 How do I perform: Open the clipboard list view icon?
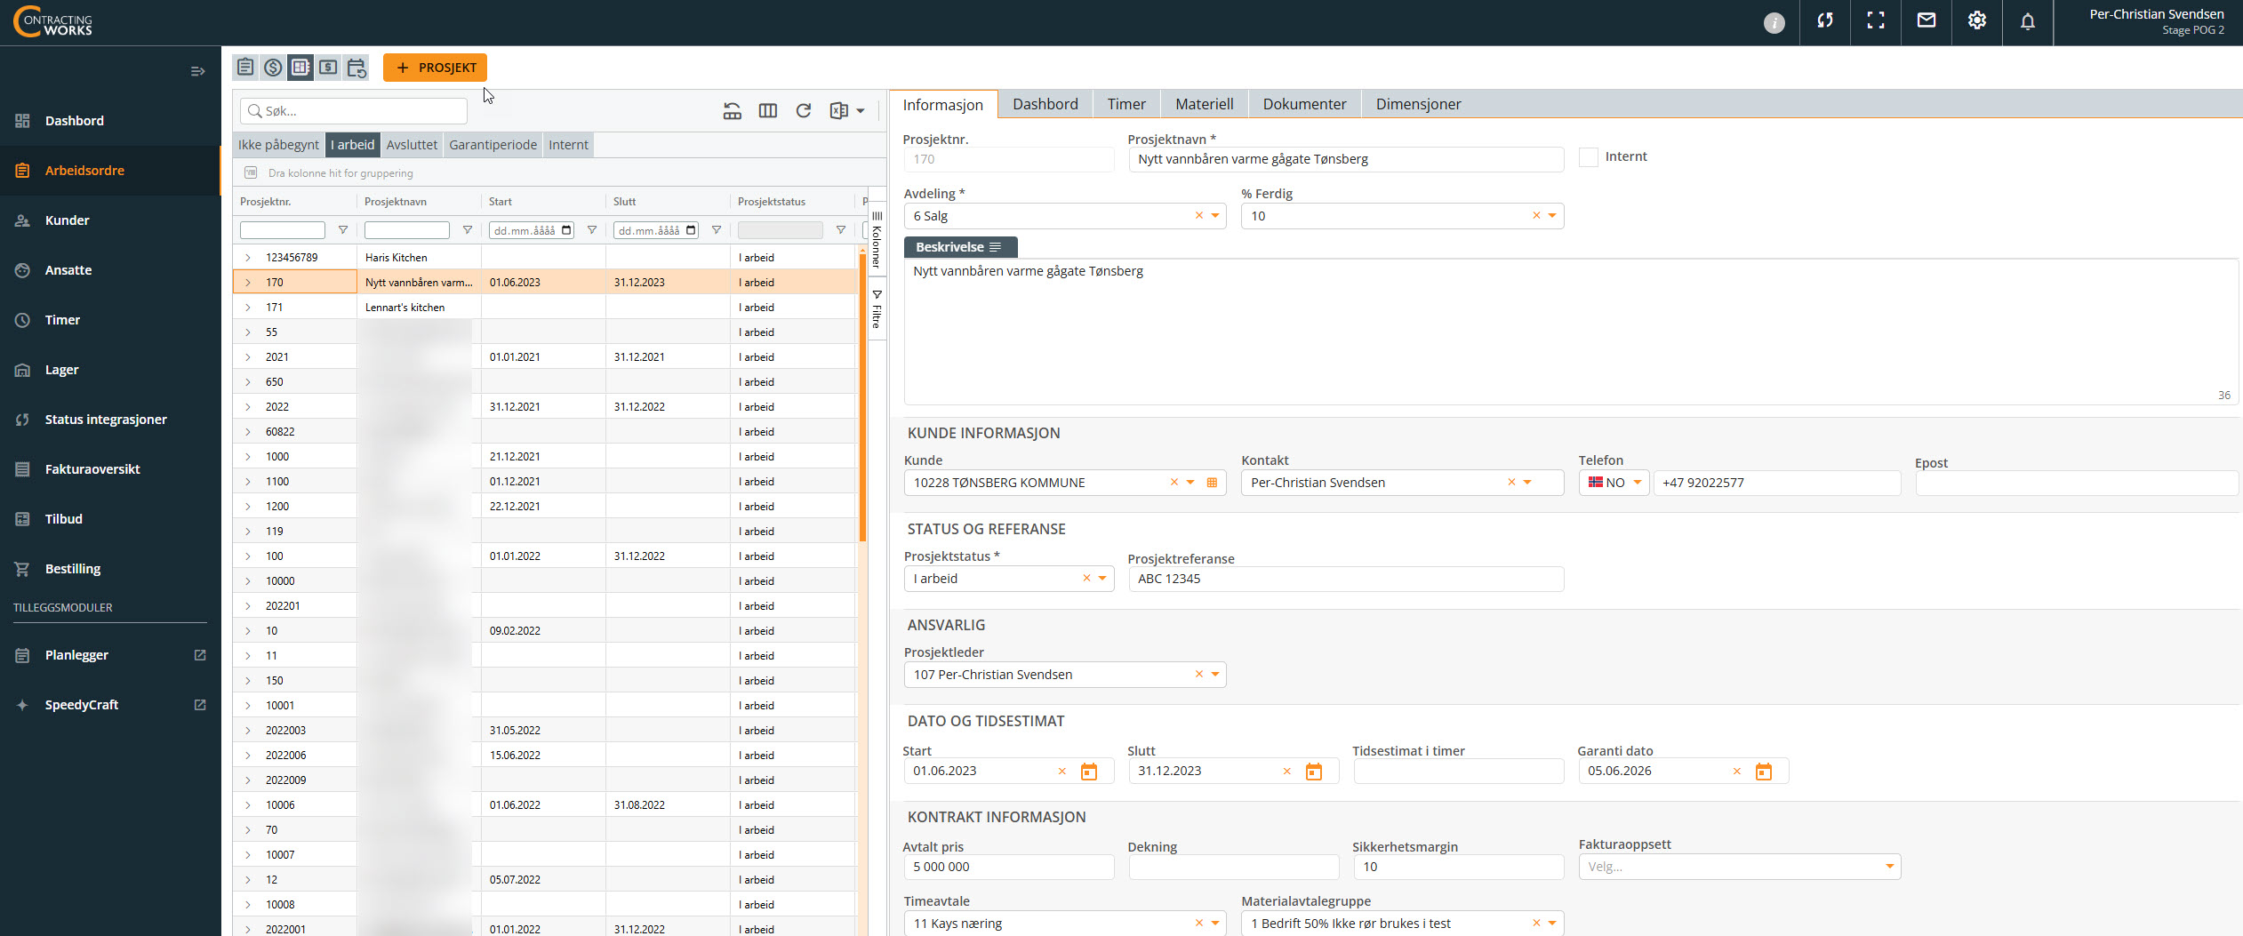(245, 68)
